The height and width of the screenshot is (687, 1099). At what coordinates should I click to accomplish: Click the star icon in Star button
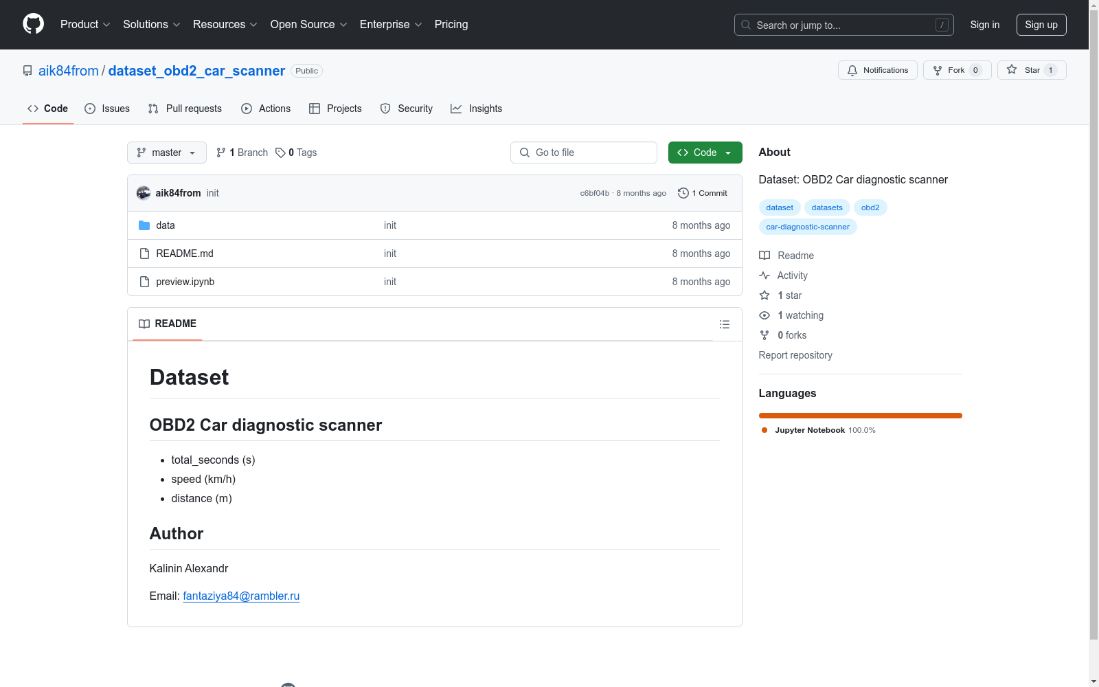tap(1012, 69)
